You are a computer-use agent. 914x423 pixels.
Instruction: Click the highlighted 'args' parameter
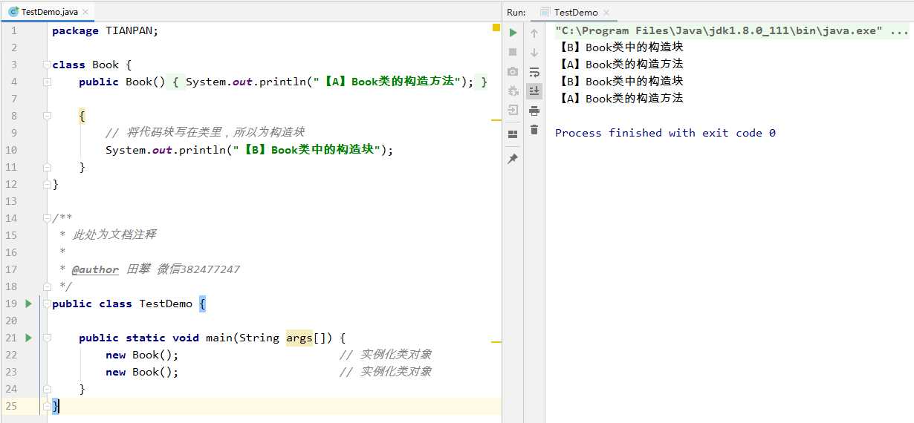(x=299, y=338)
